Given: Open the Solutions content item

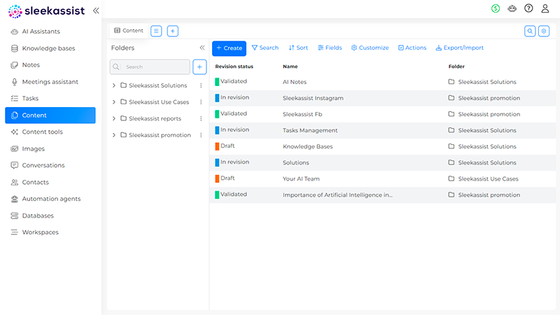Looking at the screenshot, I should 296,163.
